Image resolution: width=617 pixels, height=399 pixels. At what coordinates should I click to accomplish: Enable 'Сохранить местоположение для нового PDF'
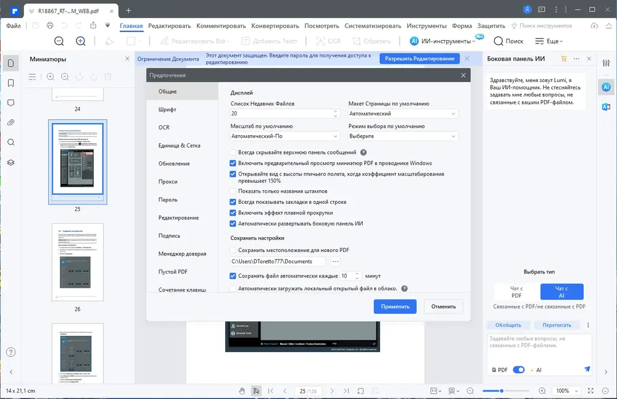coord(233,250)
